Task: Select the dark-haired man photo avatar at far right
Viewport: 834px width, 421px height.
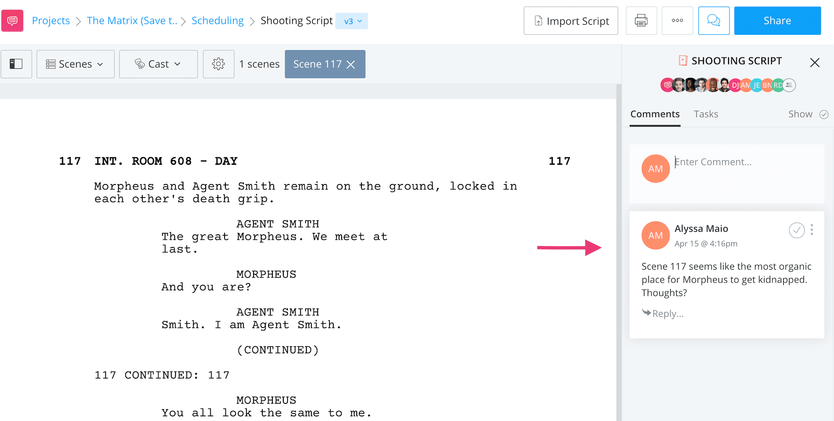Action: (724, 85)
